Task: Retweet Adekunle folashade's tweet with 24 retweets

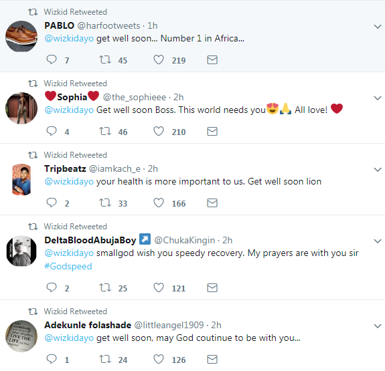Action: pos(105,359)
